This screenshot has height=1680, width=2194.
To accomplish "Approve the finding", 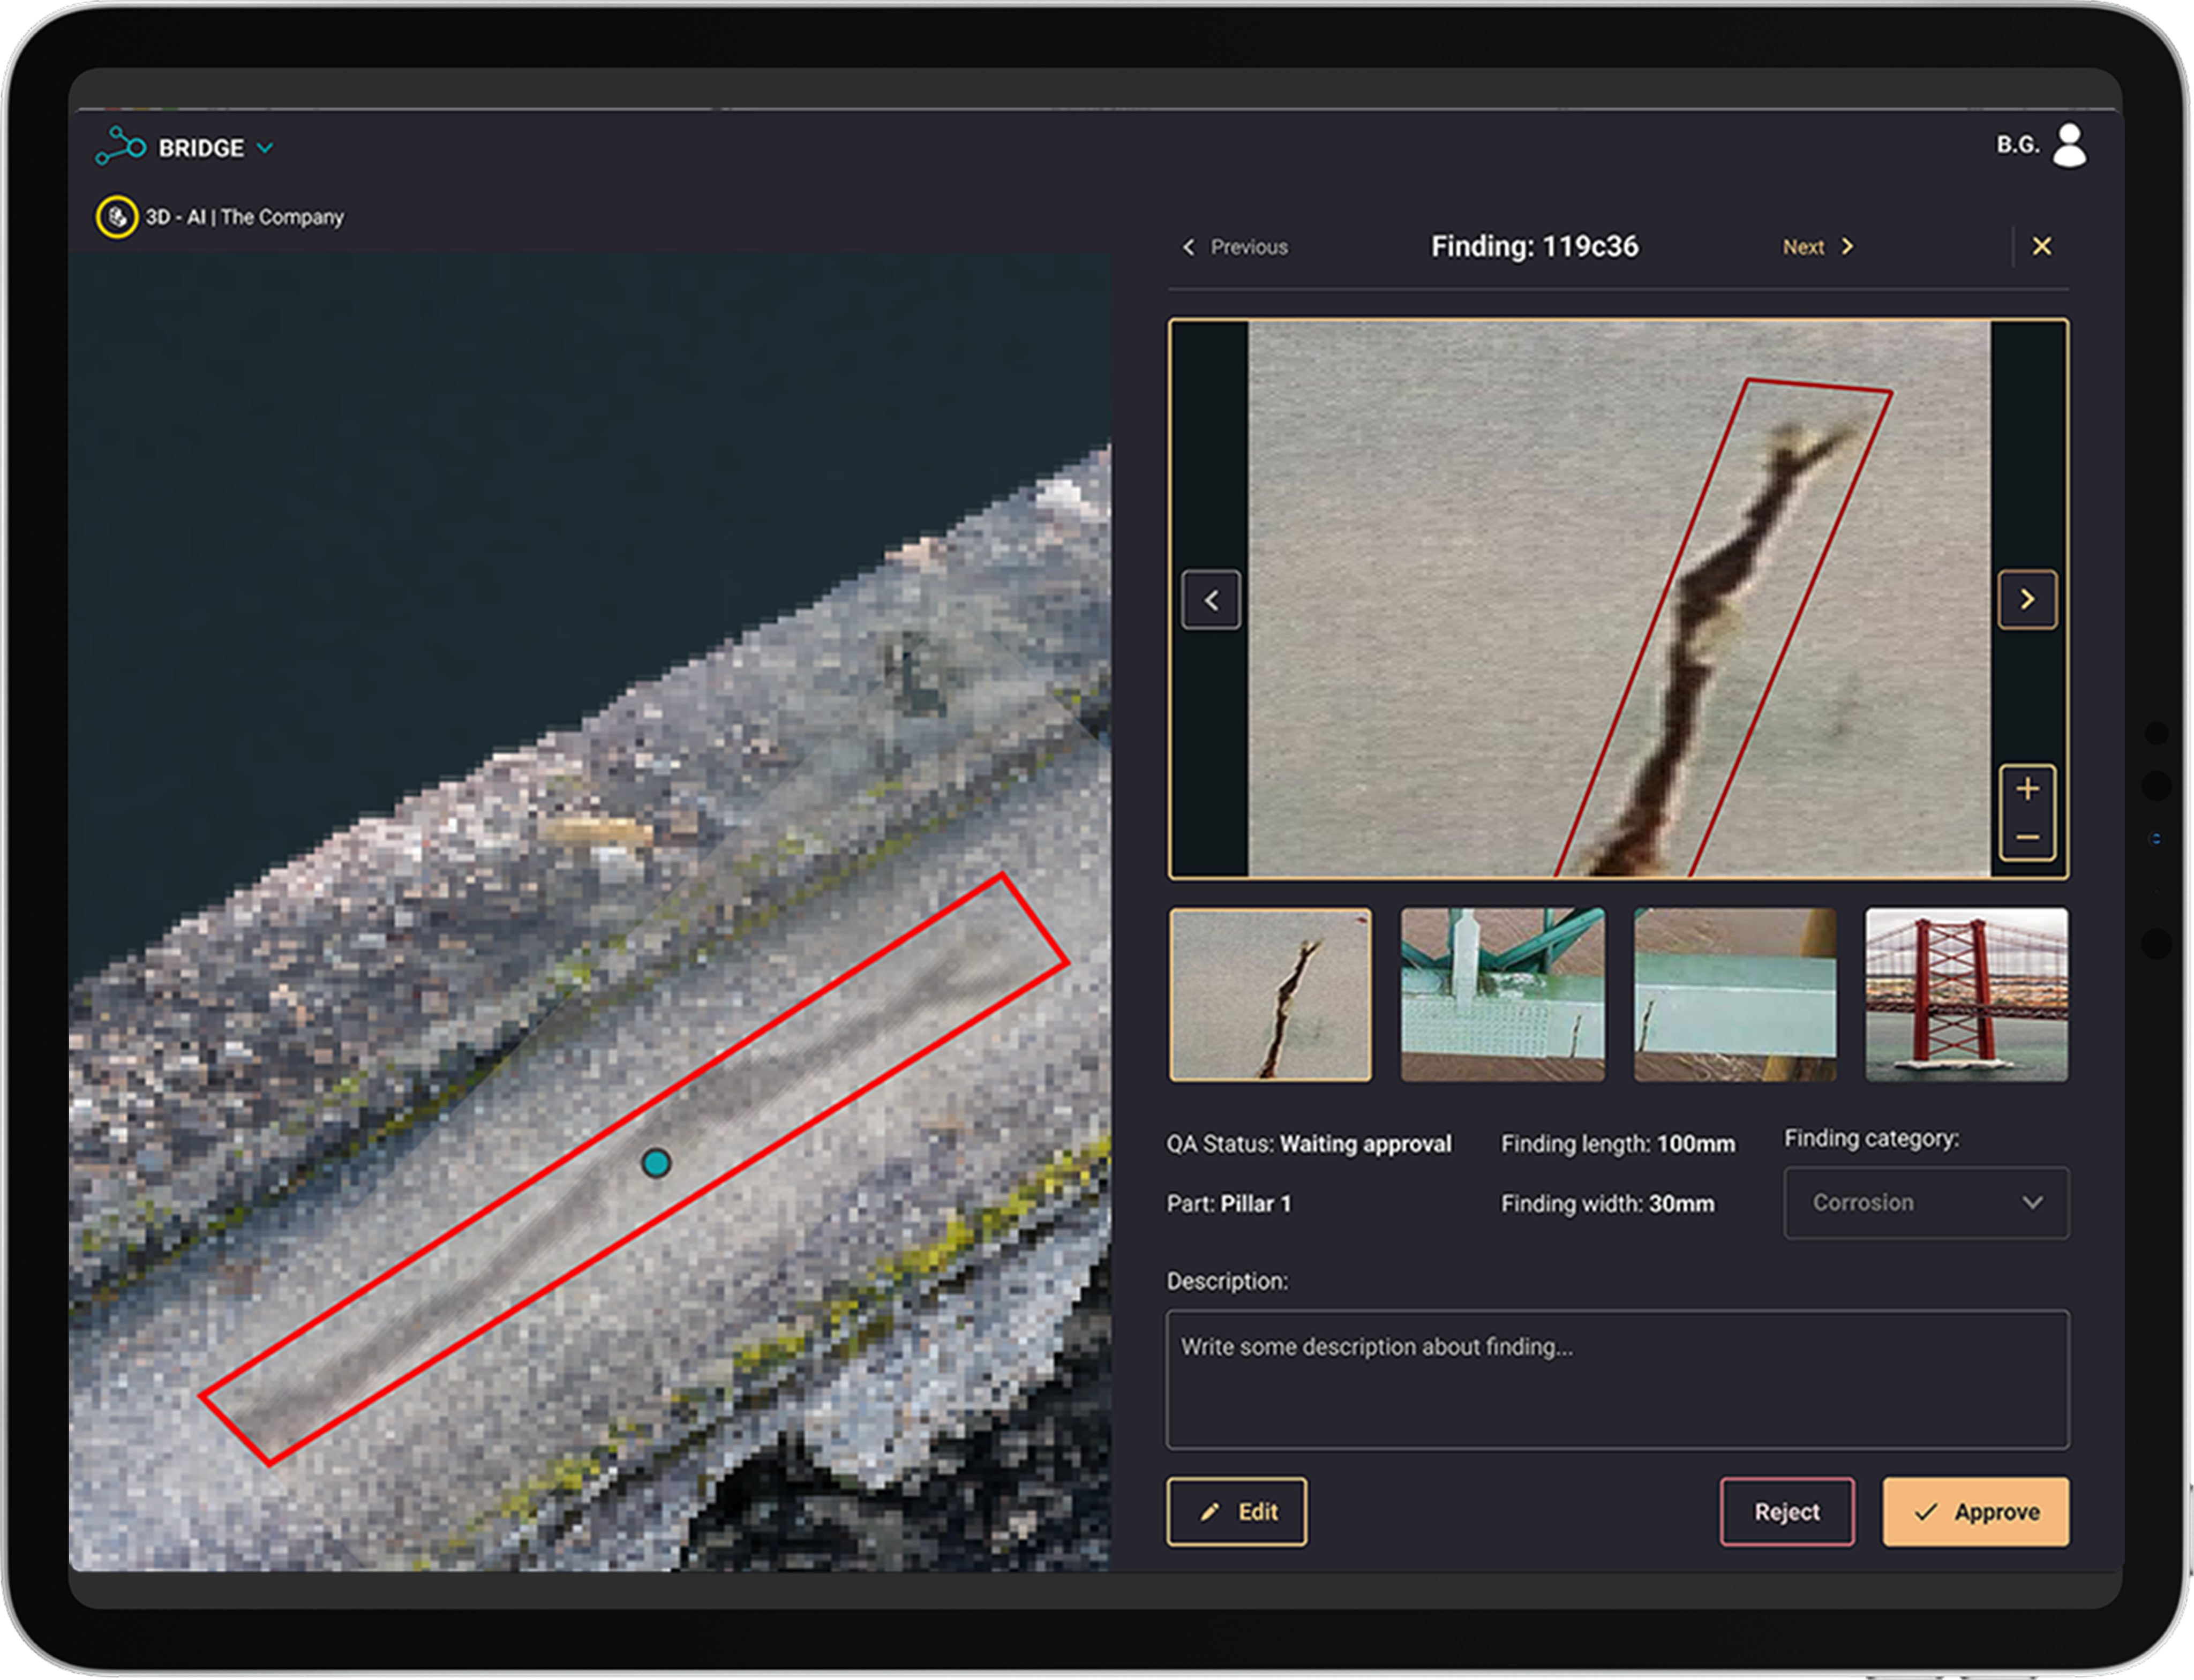I will click(x=1975, y=1511).
